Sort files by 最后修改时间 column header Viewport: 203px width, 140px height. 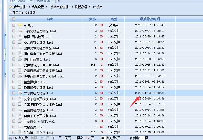[150, 19]
